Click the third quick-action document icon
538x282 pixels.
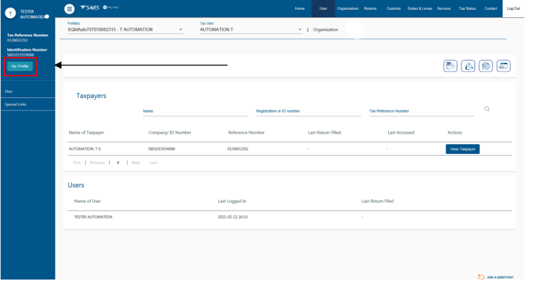pyautogui.click(x=486, y=65)
